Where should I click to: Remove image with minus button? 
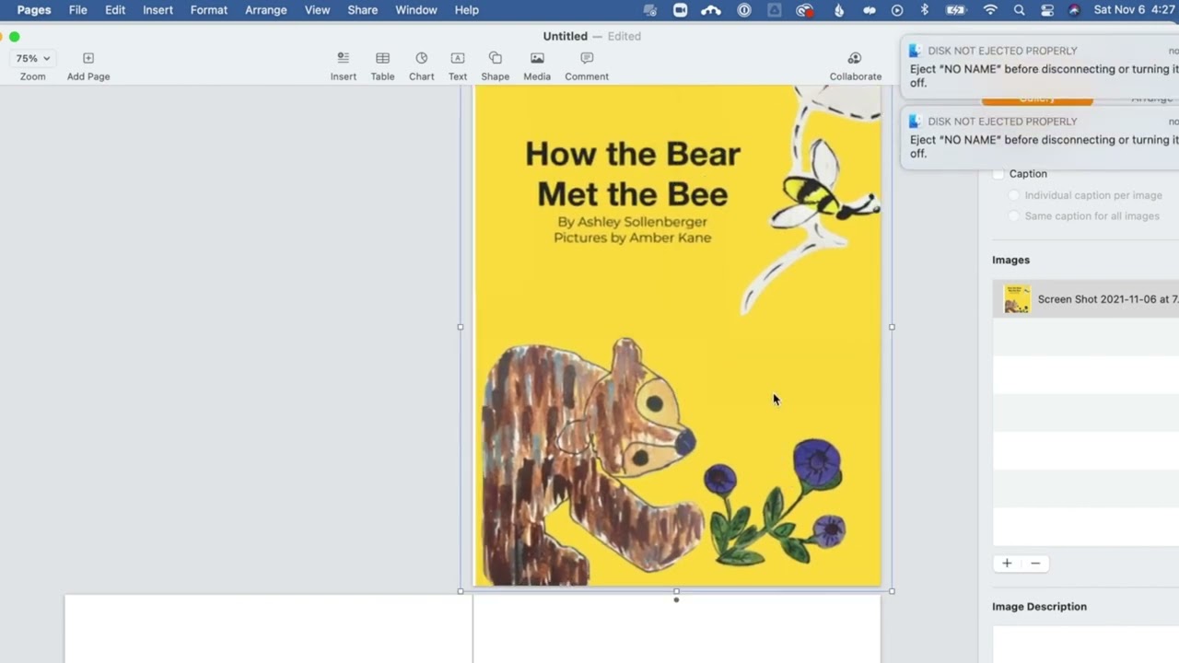pyautogui.click(x=1035, y=564)
